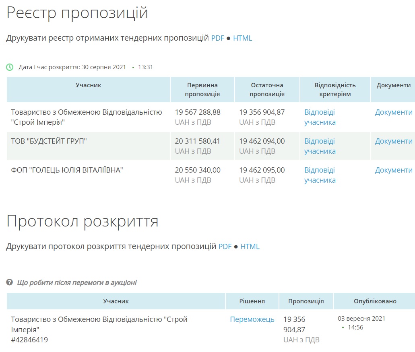This screenshot has height=352, width=415.
Task: Open Відповіді учасника for БУДСТЕЙТ ГРУП
Action: click(x=320, y=146)
